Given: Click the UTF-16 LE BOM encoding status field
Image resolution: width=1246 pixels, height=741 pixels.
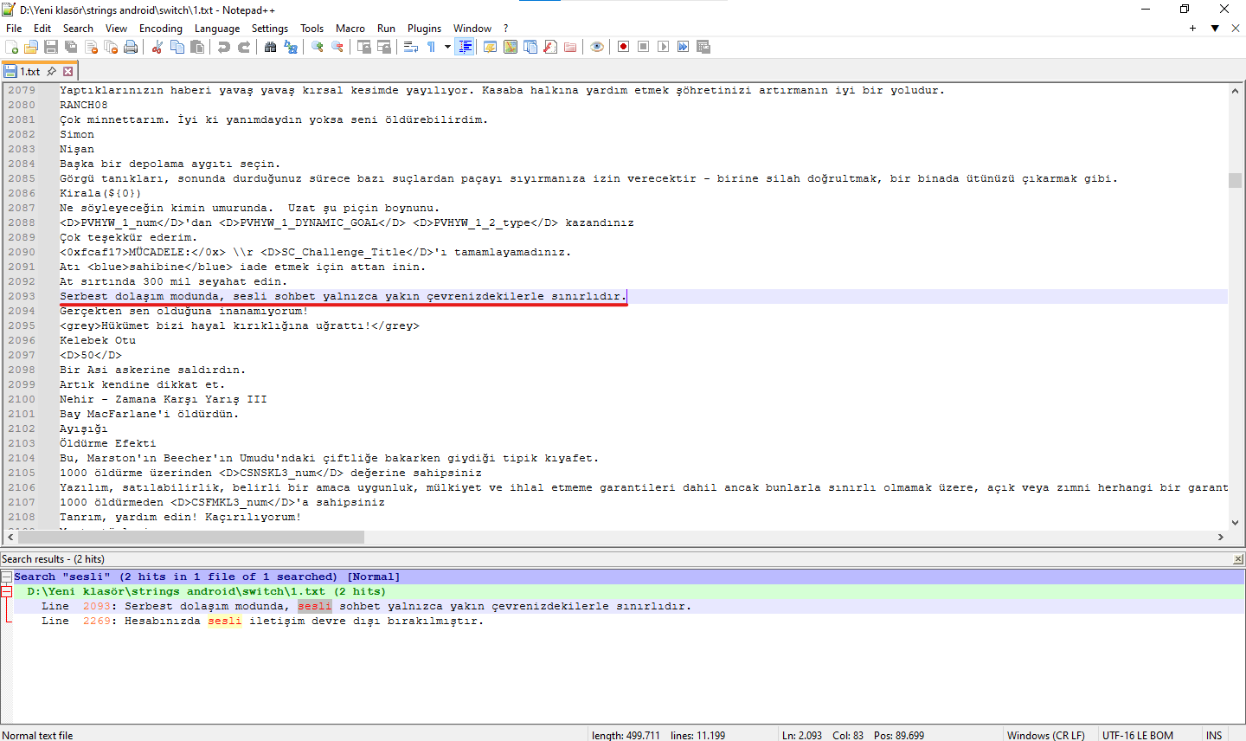Looking at the screenshot, I should (x=1138, y=735).
